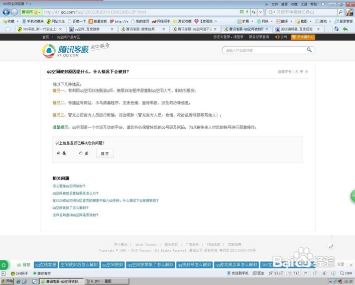The height and width of the screenshot is (285, 355).
Task: Expand the 网银 dropdown arrow
Action: pyautogui.click(x=272, y=21)
